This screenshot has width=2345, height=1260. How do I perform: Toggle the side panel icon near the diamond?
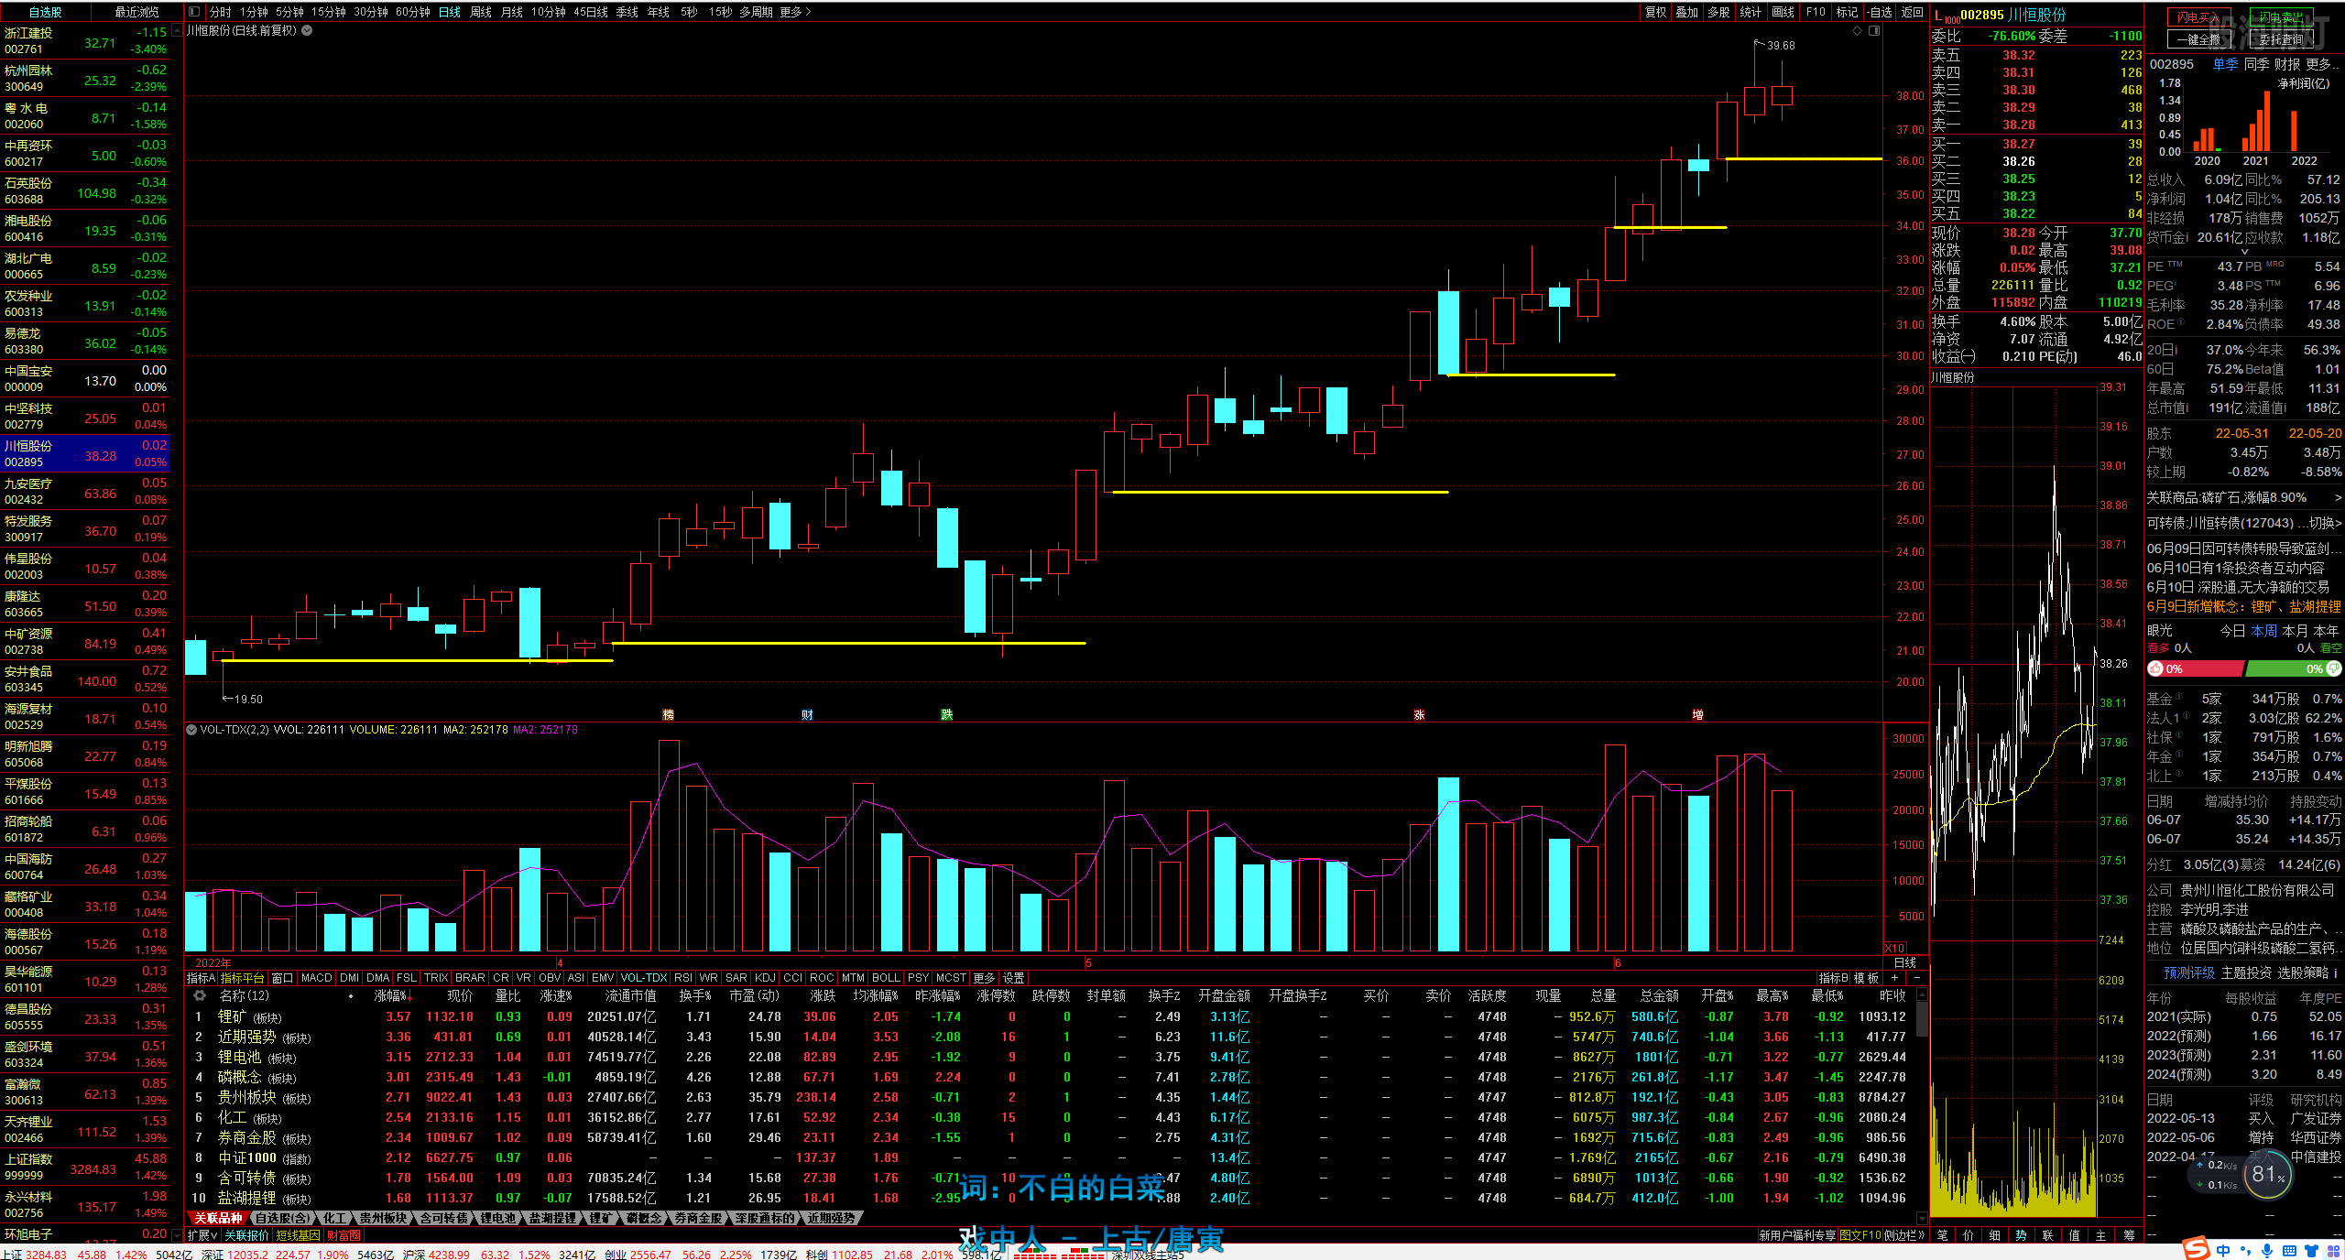click(1874, 30)
